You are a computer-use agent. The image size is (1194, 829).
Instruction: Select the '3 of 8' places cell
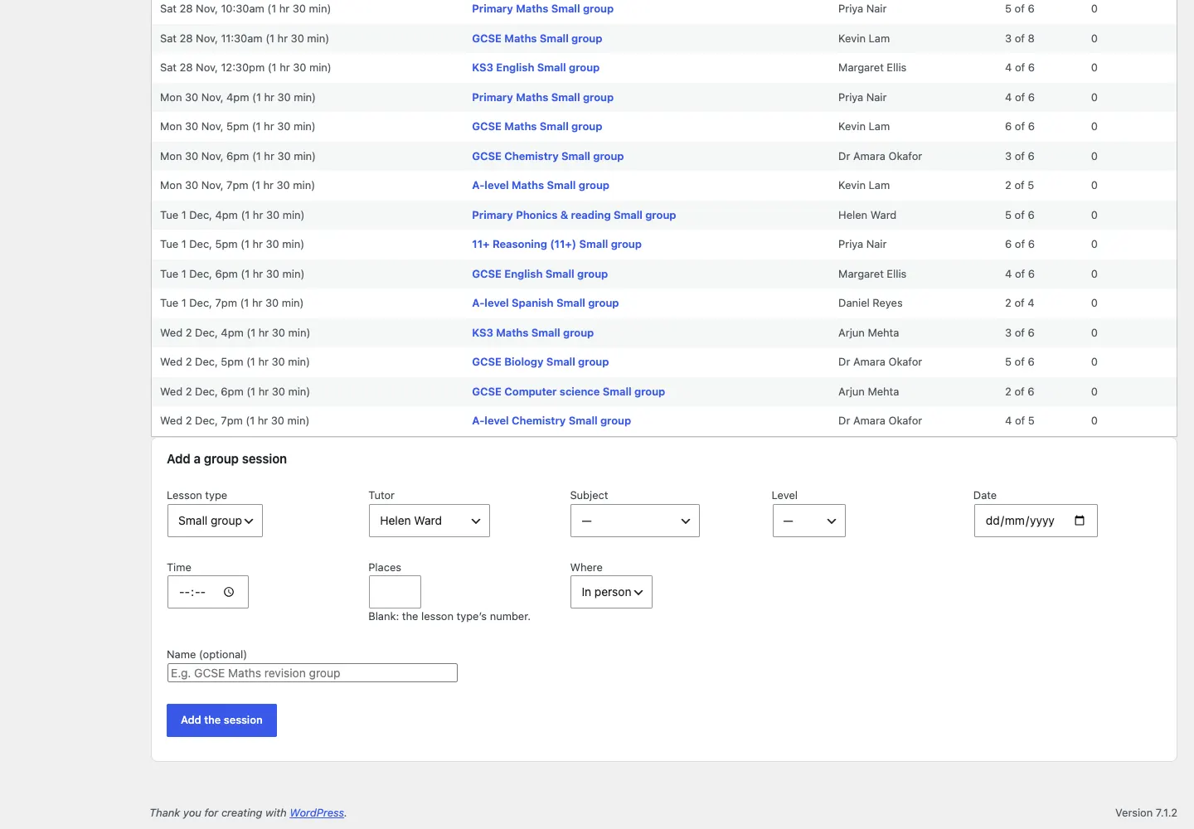click(1020, 39)
